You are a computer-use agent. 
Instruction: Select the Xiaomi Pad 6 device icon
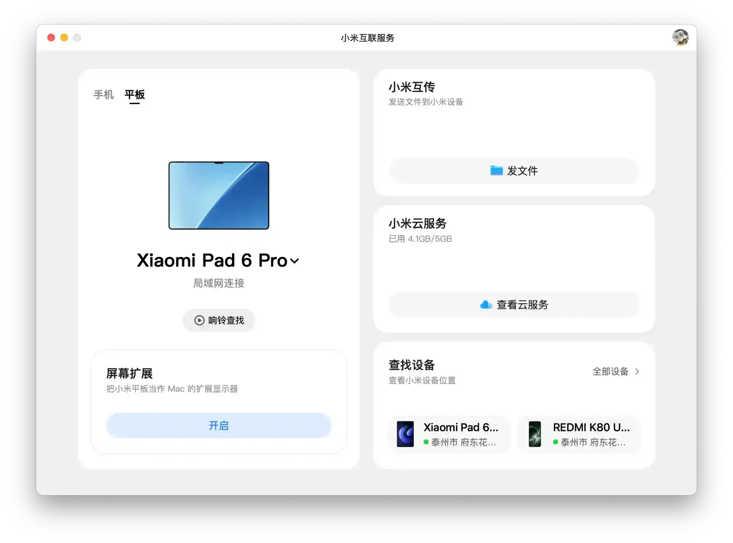405,434
